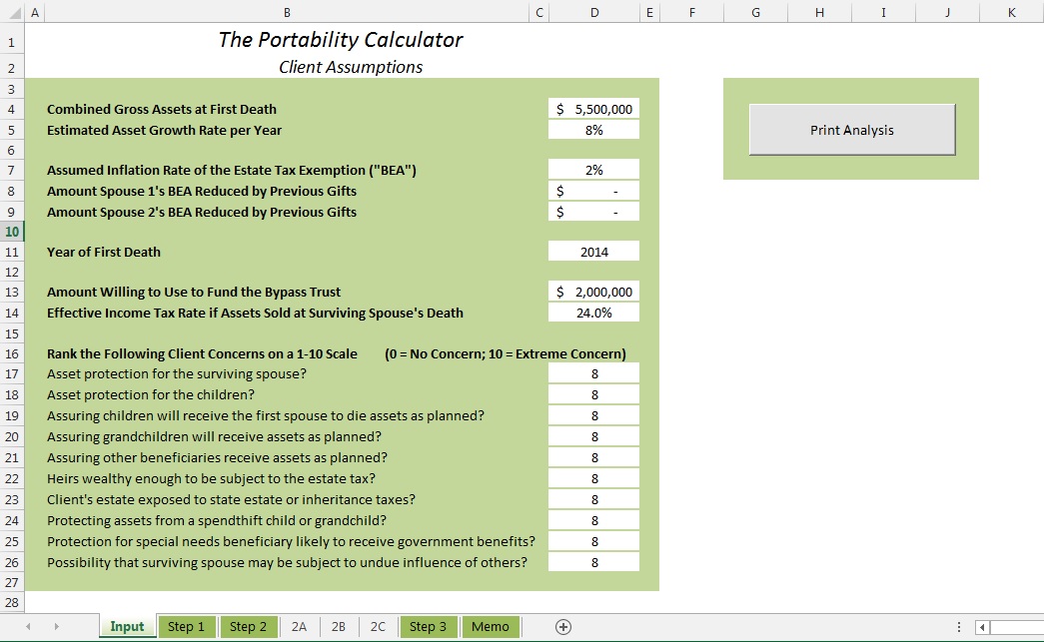Switch to the Step 1 sheet tab

(186, 626)
